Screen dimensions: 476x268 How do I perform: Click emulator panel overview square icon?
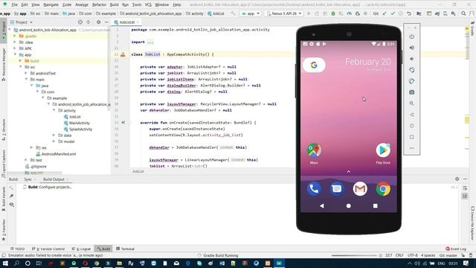(x=411, y=137)
